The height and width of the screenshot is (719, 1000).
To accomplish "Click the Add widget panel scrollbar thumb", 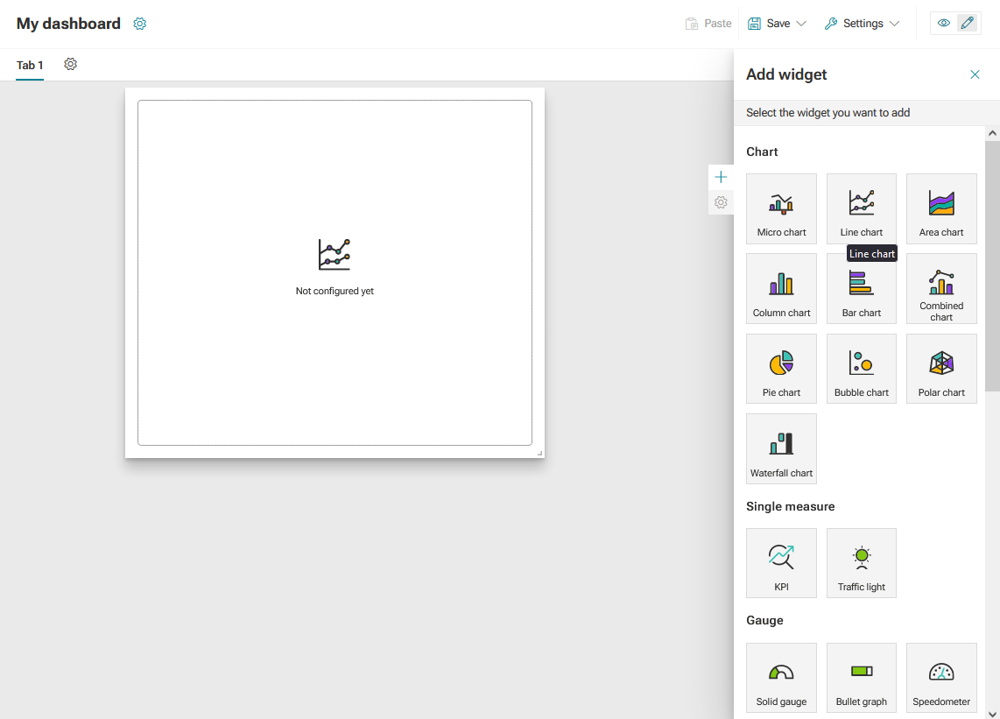I will pos(992,266).
